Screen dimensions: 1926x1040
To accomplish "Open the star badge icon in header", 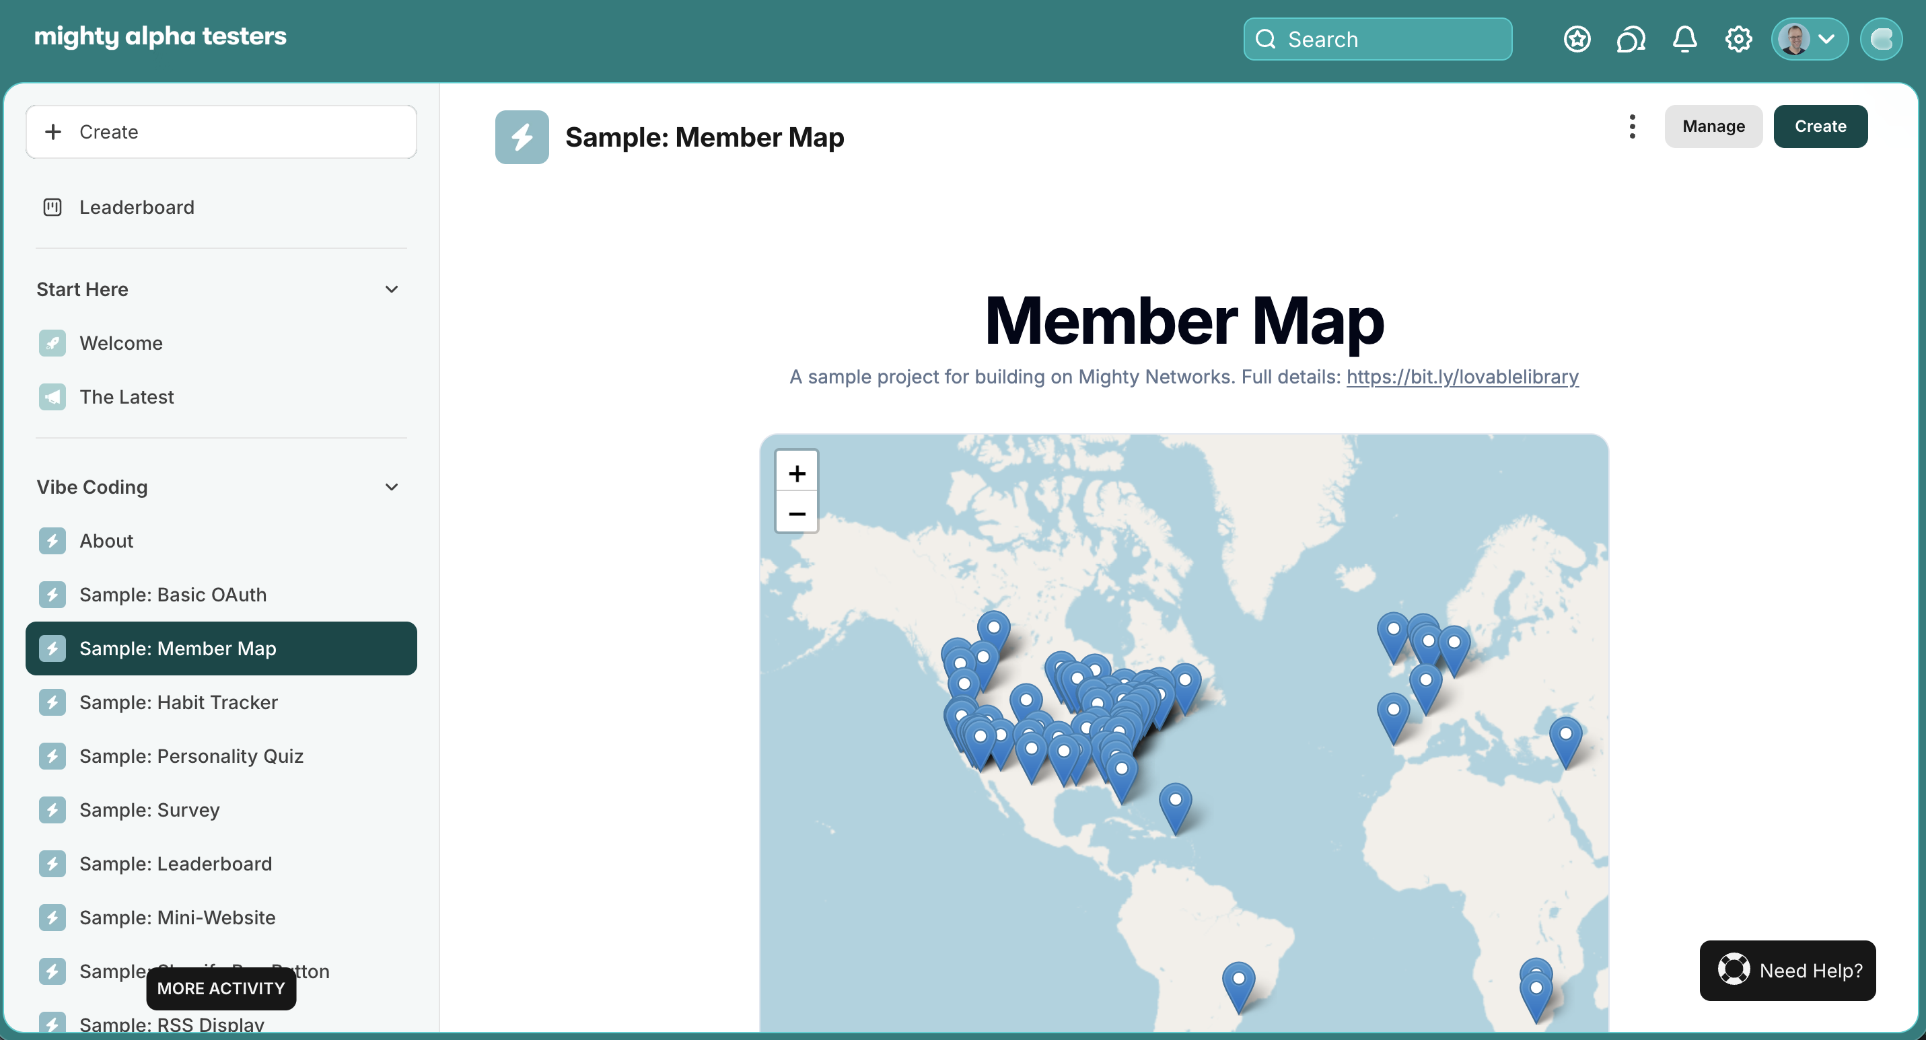I will click(1577, 39).
